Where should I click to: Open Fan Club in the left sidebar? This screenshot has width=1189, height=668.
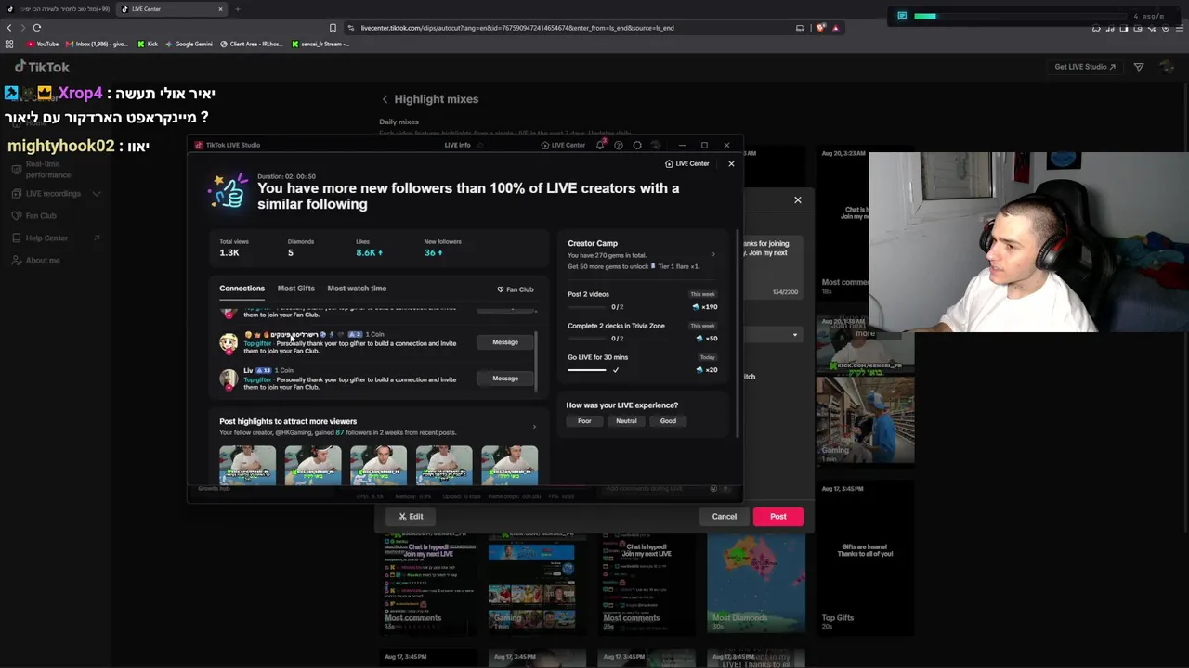pos(41,216)
